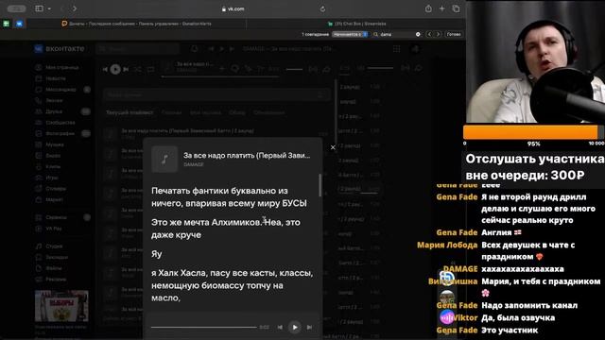Open Музыка in the sidebar
This screenshot has width=605, height=340.
pos(49,144)
